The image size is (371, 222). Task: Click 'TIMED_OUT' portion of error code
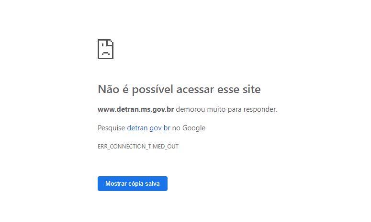pos(163,147)
